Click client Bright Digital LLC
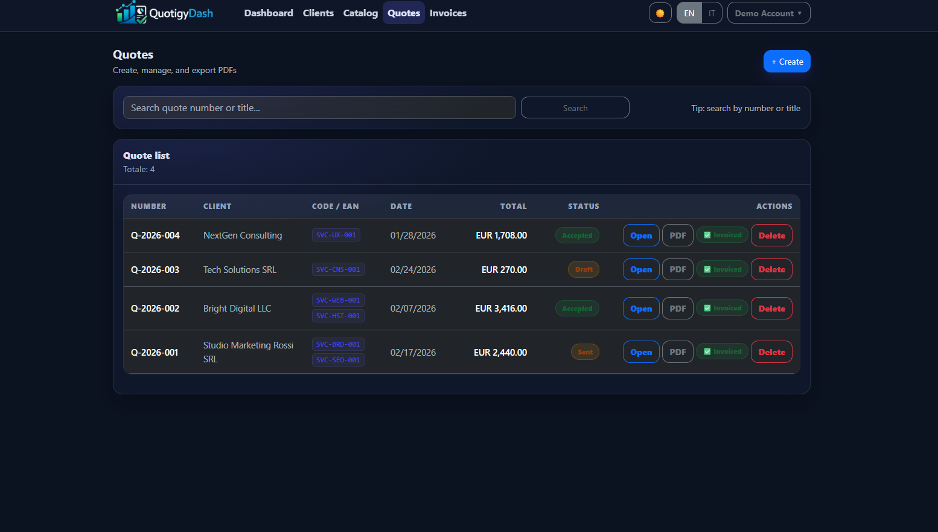Screen dimensions: 938x532 237,309
